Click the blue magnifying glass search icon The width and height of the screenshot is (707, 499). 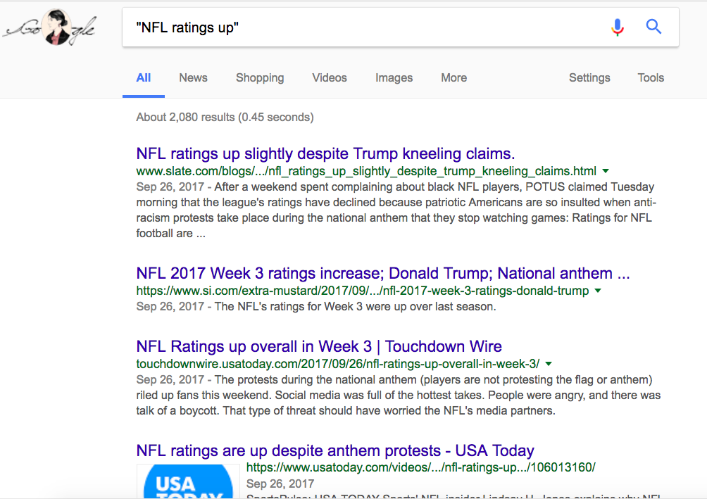pyautogui.click(x=653, y=27)
